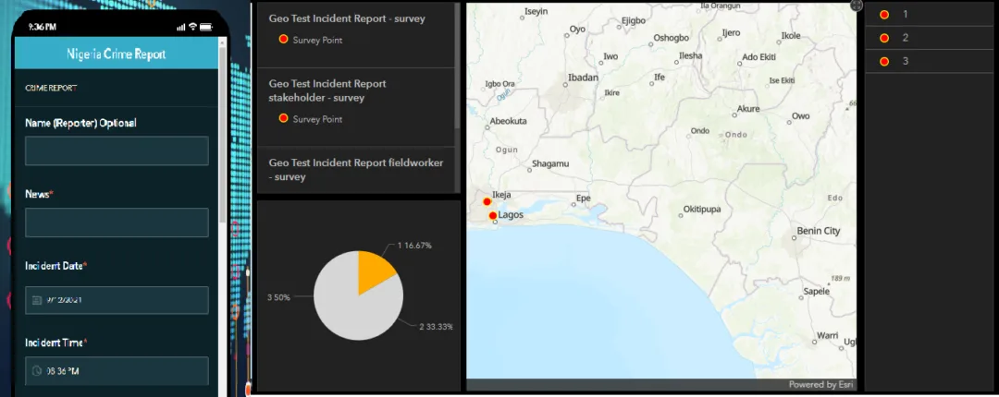The width and height of the screenshot is (999, 397).
Task: Click the 'Nigeria Crime Report' header
Action: [x=117, y=54]
